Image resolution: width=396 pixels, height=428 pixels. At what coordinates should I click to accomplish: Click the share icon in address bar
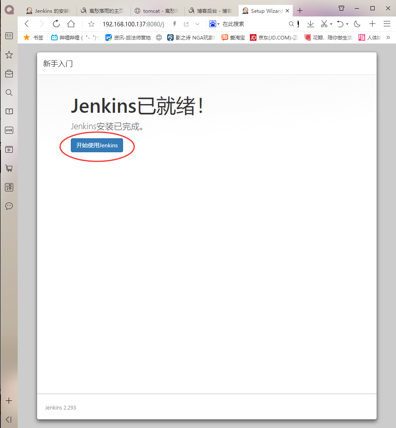[186, 24]
